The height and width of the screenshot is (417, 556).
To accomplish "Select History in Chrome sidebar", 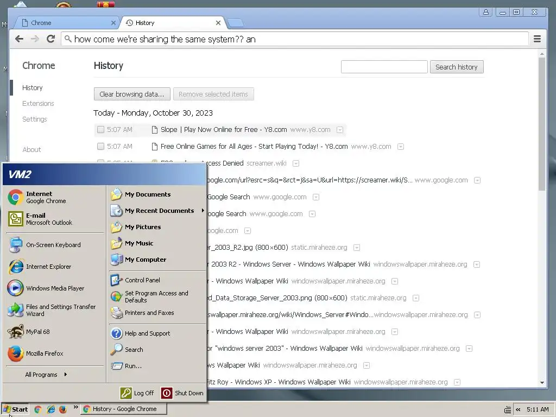I will click(x=32, y=87).
